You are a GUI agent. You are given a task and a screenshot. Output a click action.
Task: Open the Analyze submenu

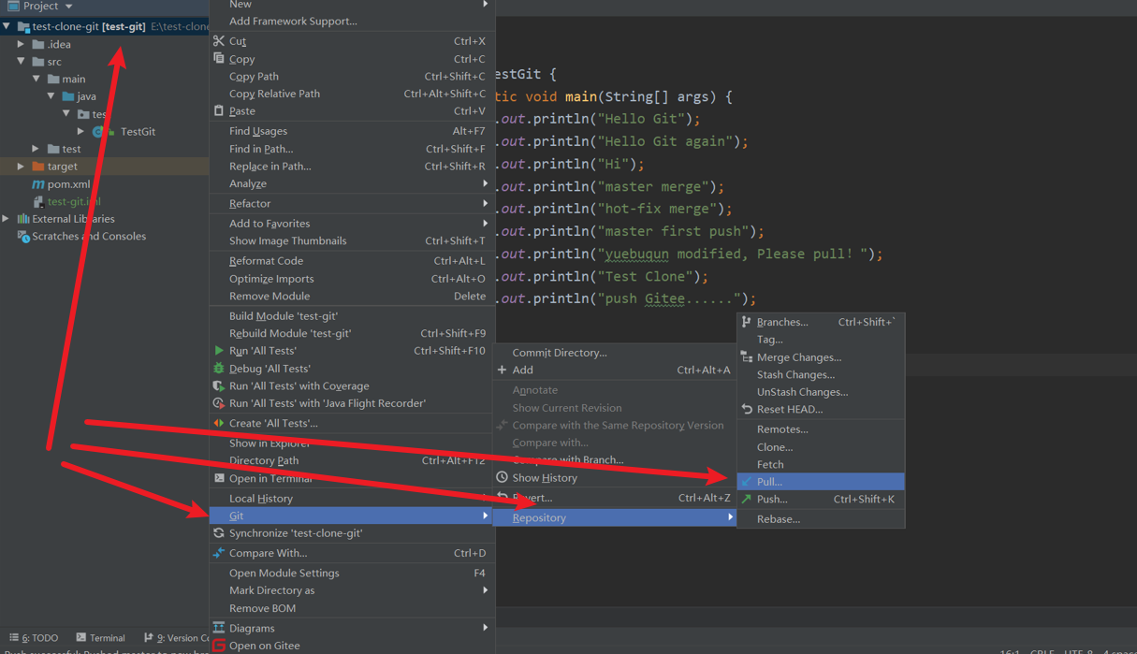[x=352, y=183]
